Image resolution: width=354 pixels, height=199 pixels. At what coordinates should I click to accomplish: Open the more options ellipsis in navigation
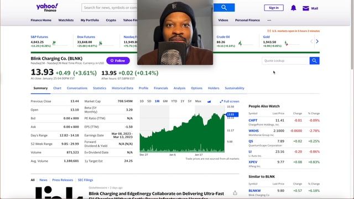click(269, 20)
